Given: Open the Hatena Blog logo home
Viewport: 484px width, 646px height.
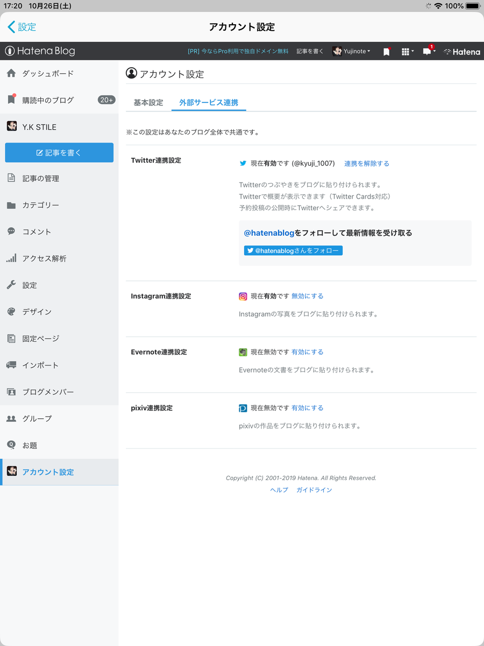Looking at the screenshot, I should tap(40, 51).
